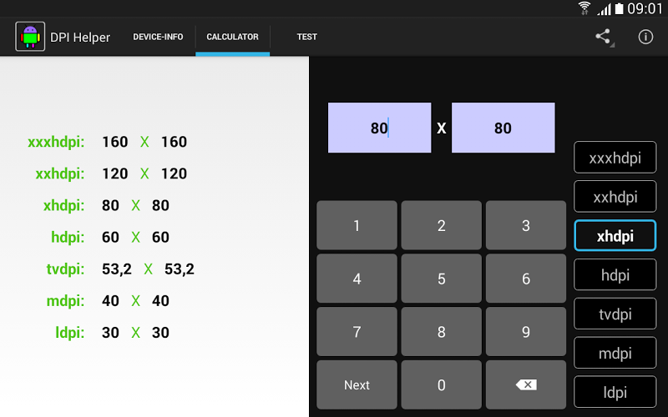The width and height of the screenshot is (668, 417).
Task: Click the xxhdpi: result label
Action: 59,173
